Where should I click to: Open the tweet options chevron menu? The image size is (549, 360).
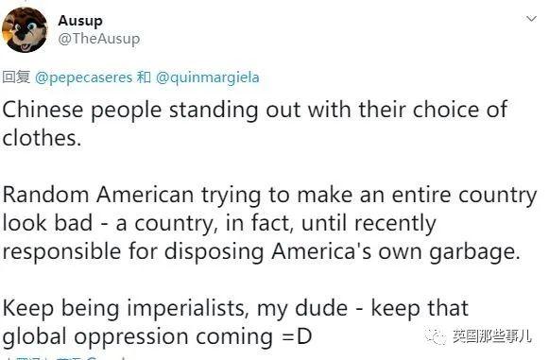531,19
